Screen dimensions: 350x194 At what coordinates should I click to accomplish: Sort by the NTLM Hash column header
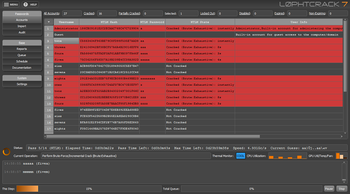109,22
